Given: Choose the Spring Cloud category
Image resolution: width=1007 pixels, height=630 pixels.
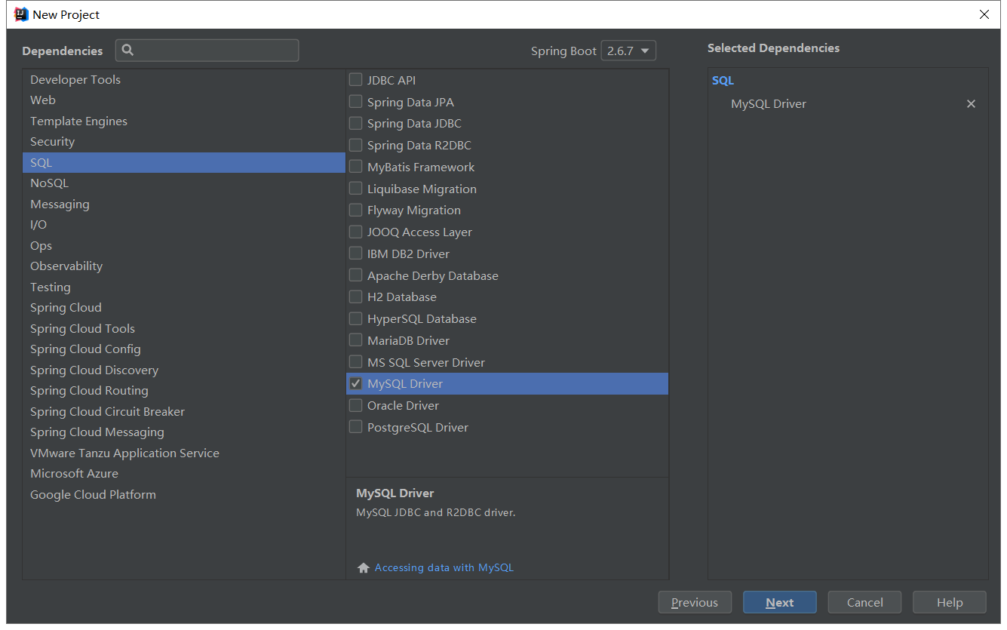Looking at the screenshot, I should (x=184, y=307).
